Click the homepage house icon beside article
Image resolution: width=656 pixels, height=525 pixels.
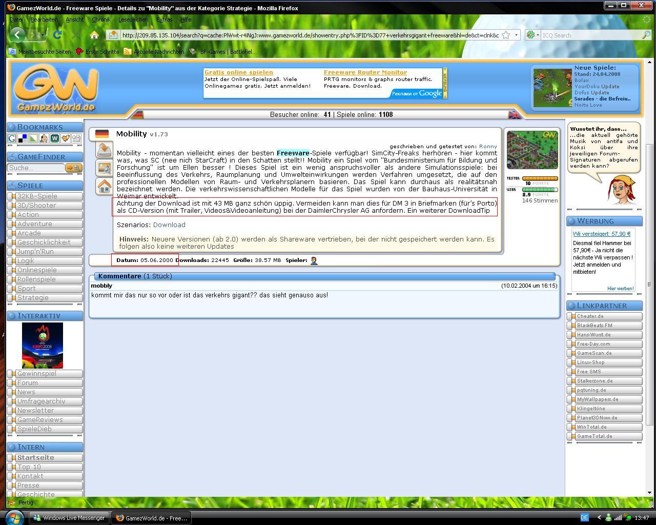(x=104, y=186)
